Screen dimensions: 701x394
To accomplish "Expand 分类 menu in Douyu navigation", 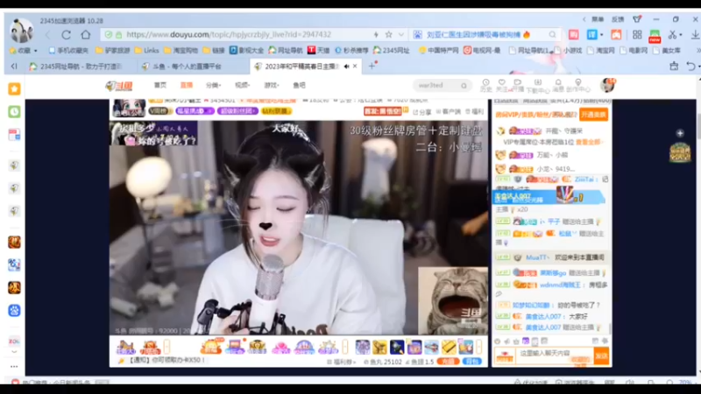I will 213,85.
